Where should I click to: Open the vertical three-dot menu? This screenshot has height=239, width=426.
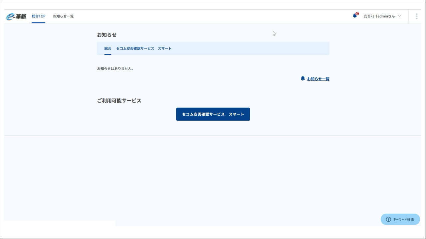[x=417, y=16]
